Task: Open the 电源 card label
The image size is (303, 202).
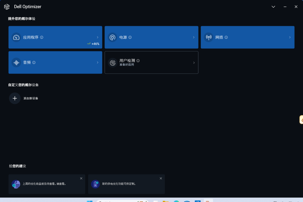Action: coord(123,37)
